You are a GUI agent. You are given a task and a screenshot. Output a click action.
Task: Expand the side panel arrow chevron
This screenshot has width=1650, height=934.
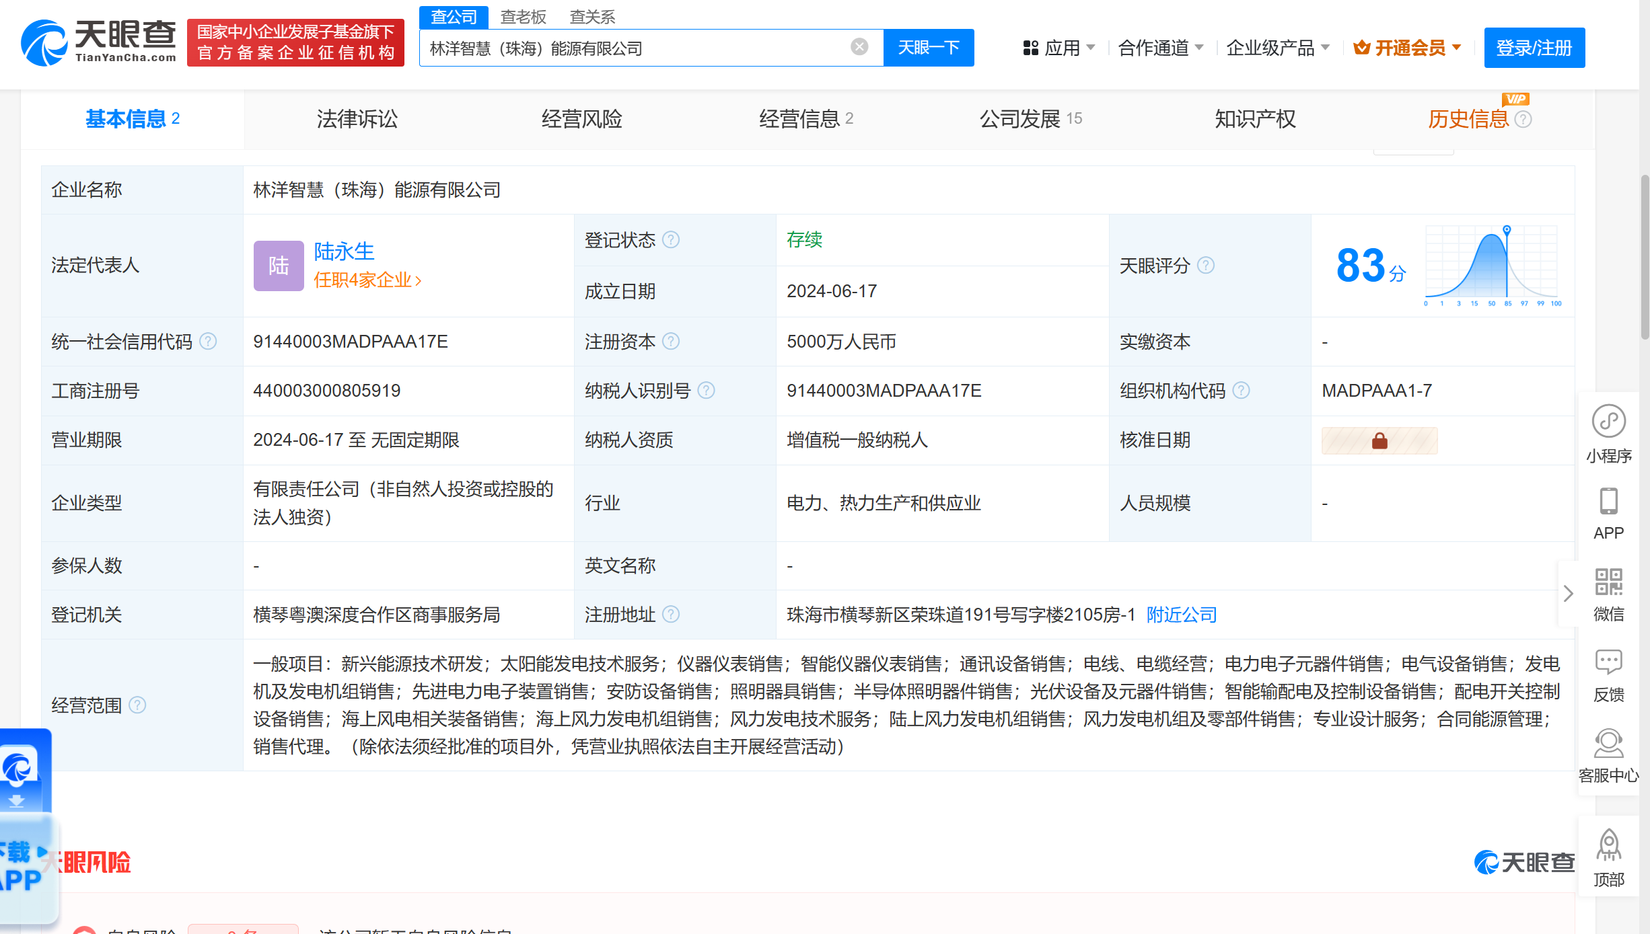(x=1569, y=593)
